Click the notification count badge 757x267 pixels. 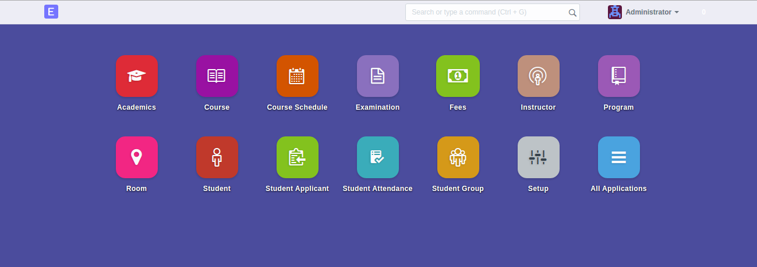coord(703,12)
